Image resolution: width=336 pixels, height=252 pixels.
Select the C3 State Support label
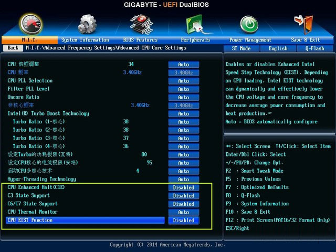(x=28, y=195)
